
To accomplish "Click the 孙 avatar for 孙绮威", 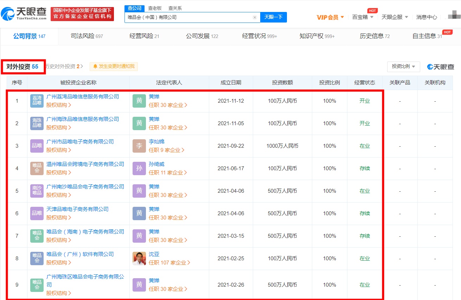I will coord(139,168).
